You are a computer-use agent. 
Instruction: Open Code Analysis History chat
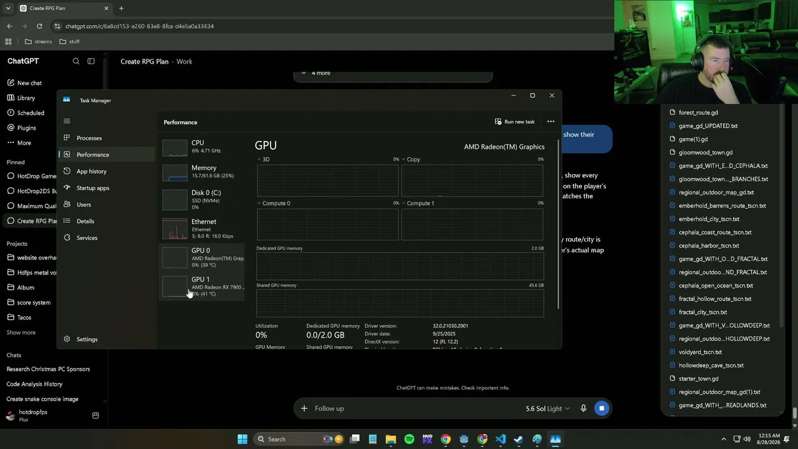(x=34, y=384)
